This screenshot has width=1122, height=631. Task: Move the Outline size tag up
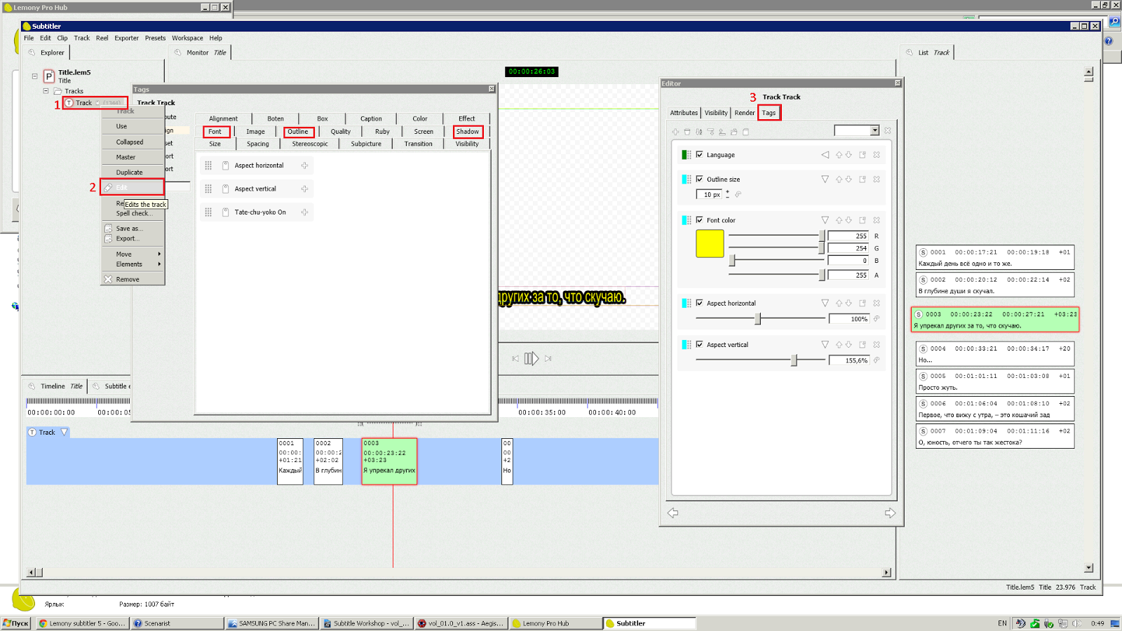click(x=839, y=179)
